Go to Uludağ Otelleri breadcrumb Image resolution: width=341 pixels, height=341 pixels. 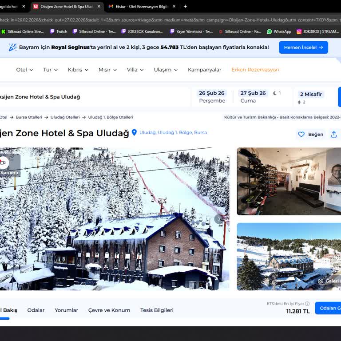click(65, 117)
